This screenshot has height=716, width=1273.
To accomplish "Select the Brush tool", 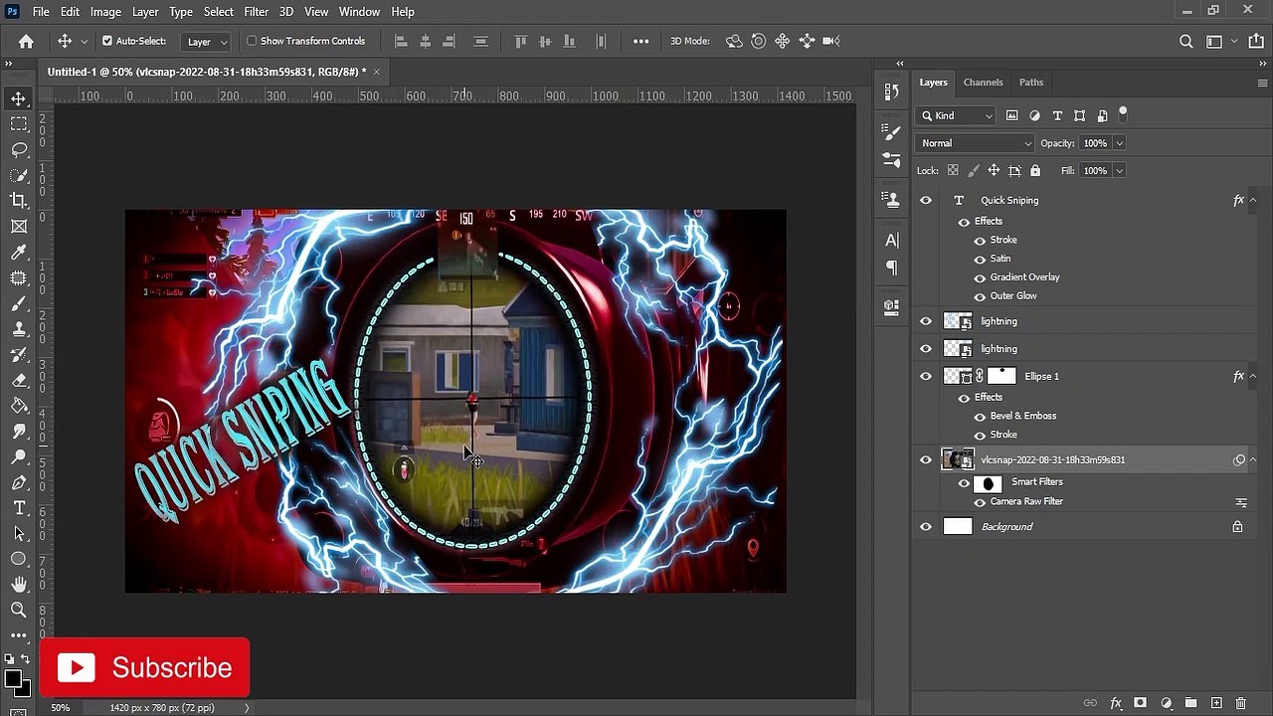I will pyautogui.click(x=19, y=304).
